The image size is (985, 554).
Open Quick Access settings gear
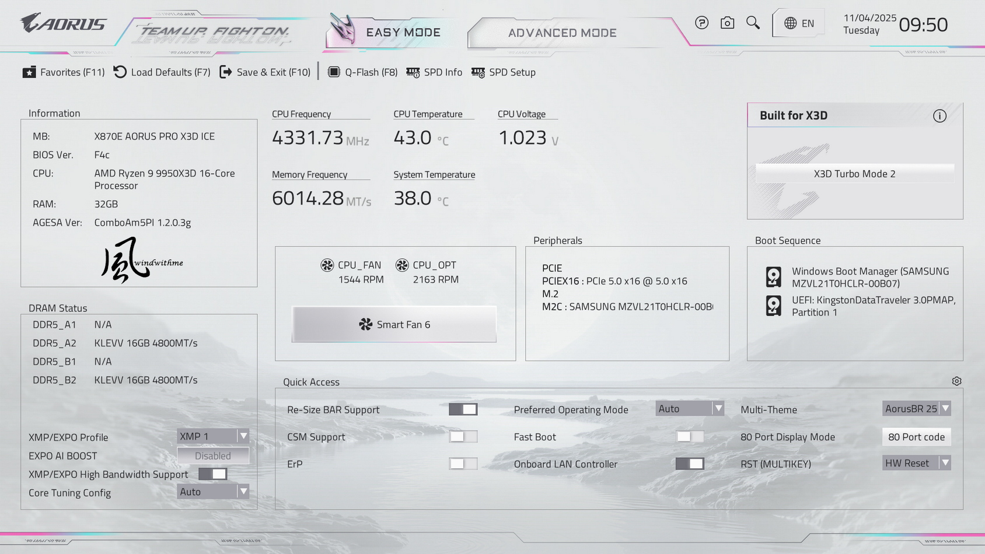click(x=956, y=381)
